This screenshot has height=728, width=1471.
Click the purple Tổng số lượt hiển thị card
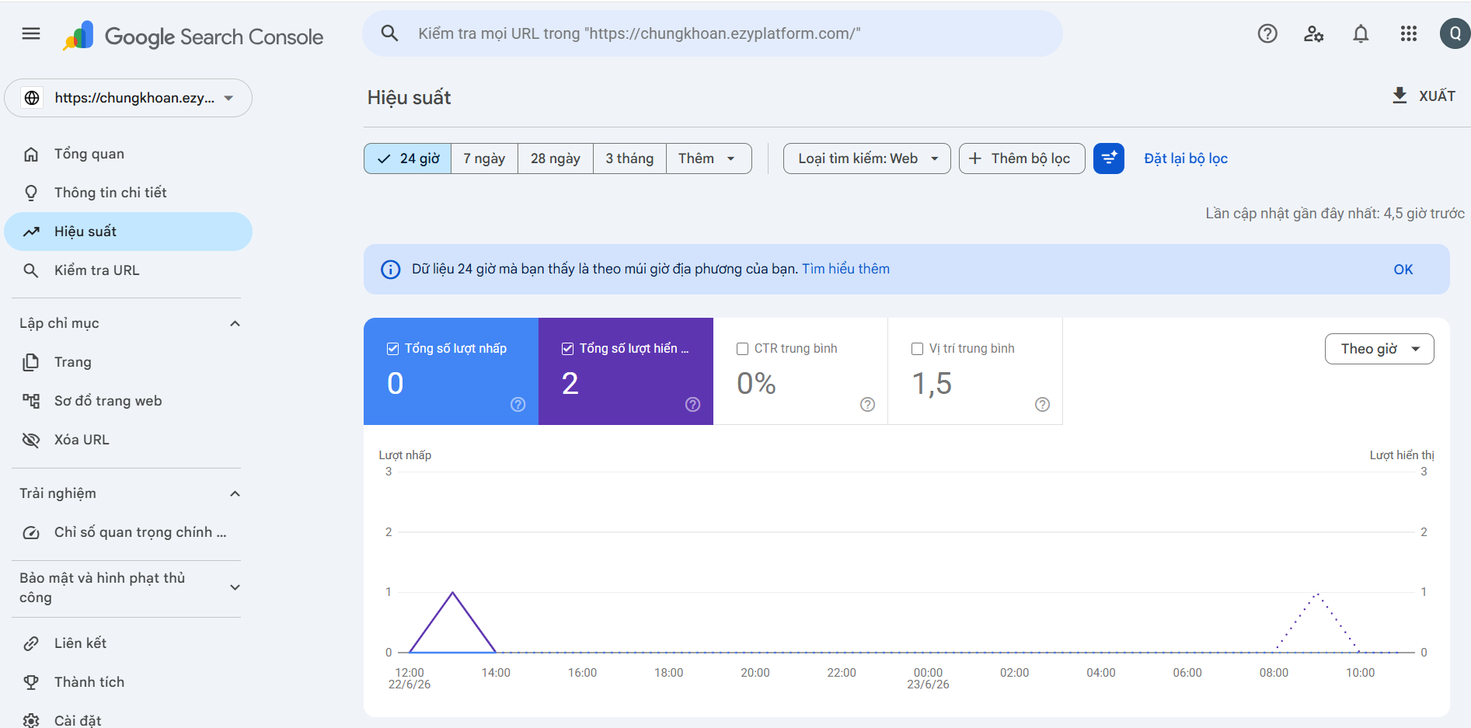pos(626,371)
